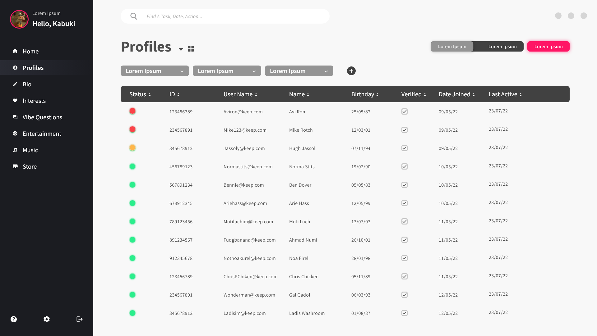Click the orange status dot for Hugh Jassol
The height and width of the screenshot is (336, 597).
coord(132,148)
